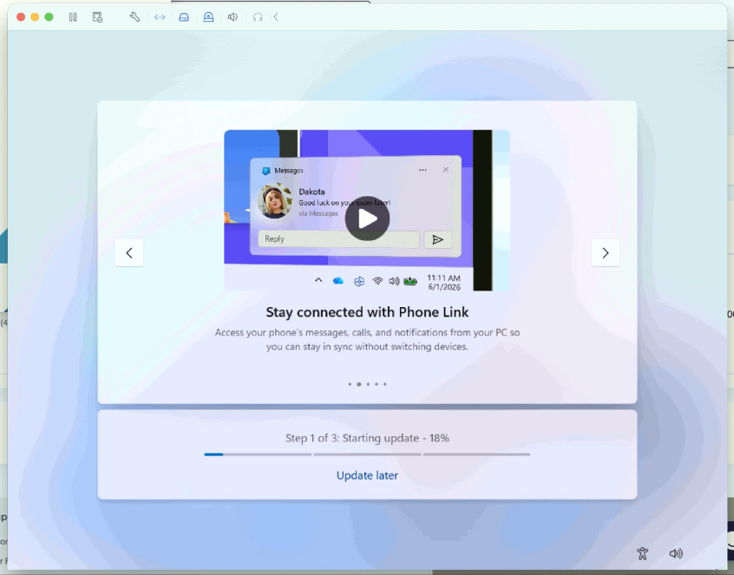Go to previous slide arrow
This screenshot has width=734, height=575.
click(129, 253)
